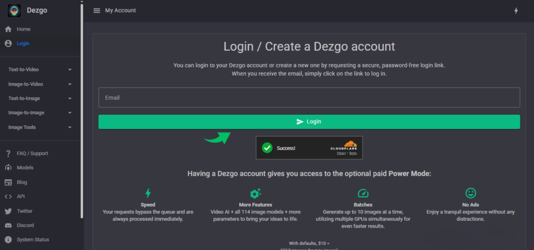Click the Dezgo brand name
Viewport: 534px width, 250px height.
(x=37, y=10)
